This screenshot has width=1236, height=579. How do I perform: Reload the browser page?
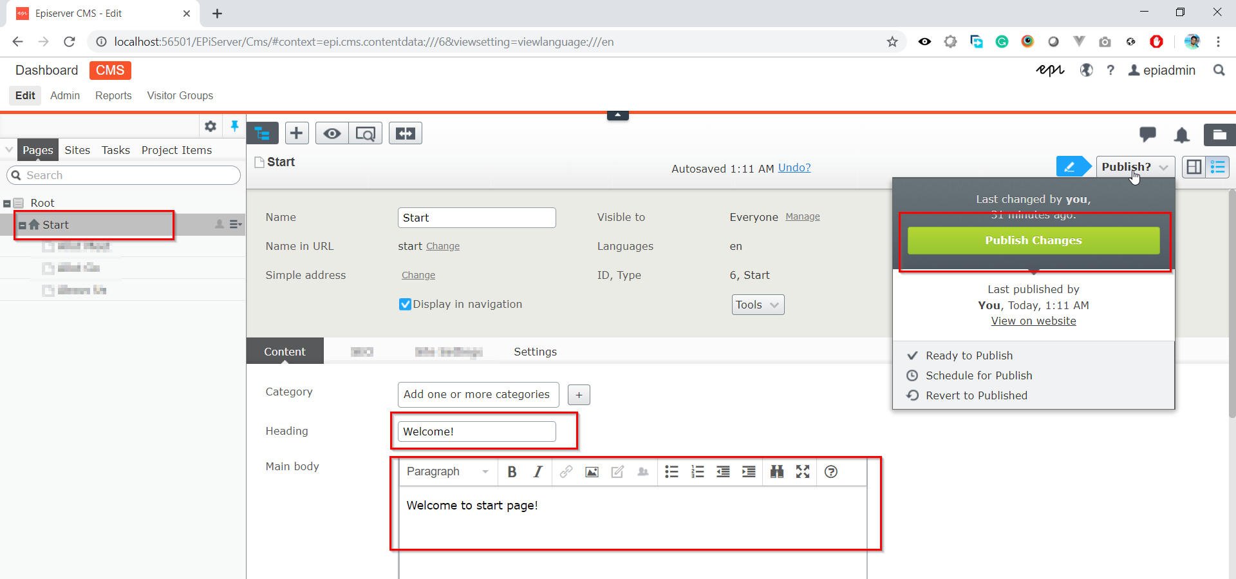[70, 42]
